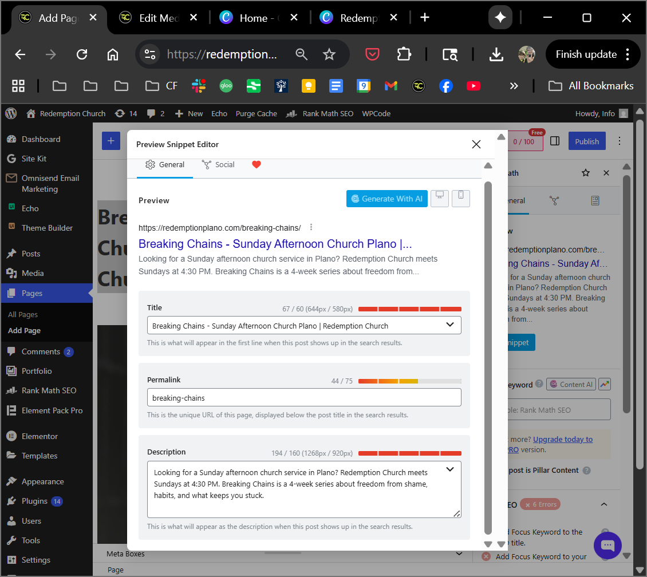Click the Publish button
This screenshot has width=647, height=577.
tap(586, 141)
